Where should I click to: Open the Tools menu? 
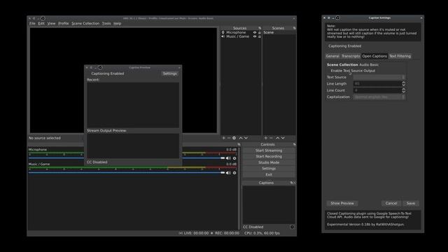click(x=106, y=23)
